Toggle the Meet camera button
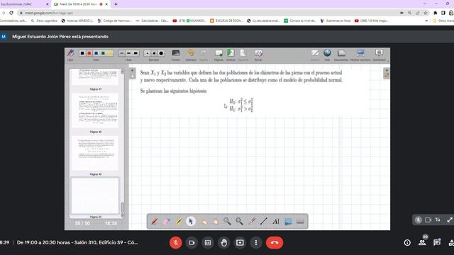 (x=192, y=242)
